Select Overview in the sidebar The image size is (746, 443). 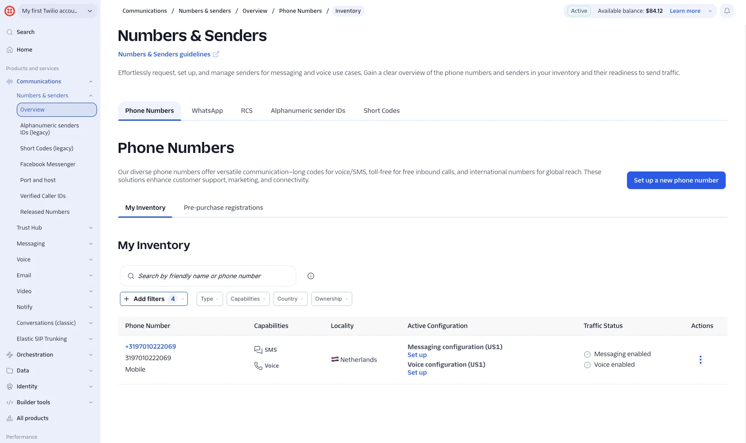(x=57, y=110)
